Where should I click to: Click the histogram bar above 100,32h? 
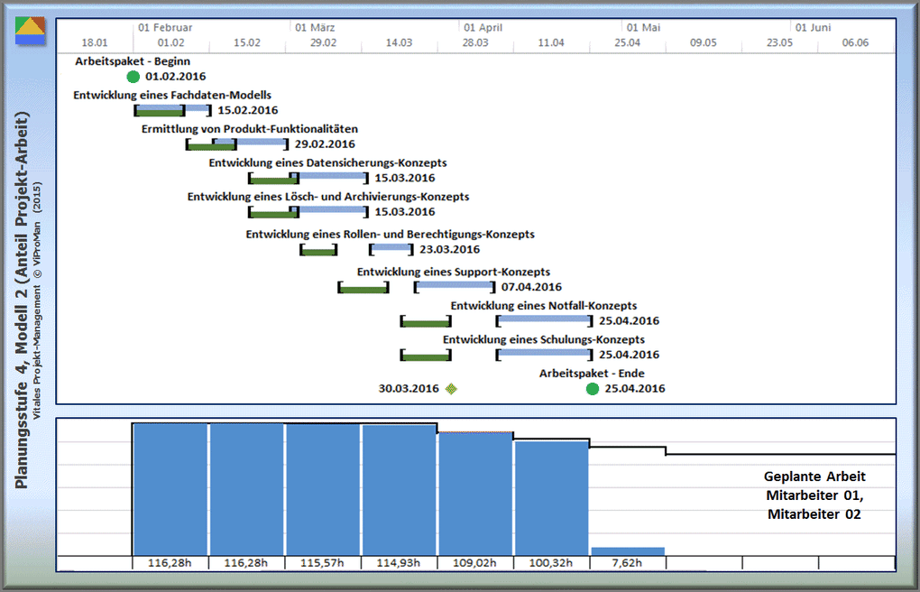[551, 496]
